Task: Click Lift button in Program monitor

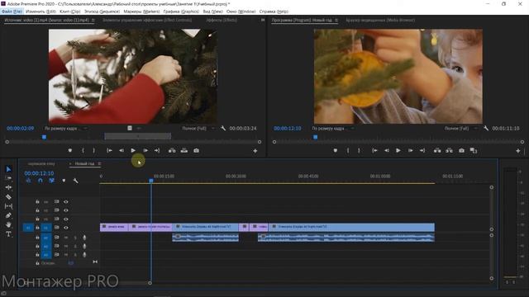Action: 437,150
